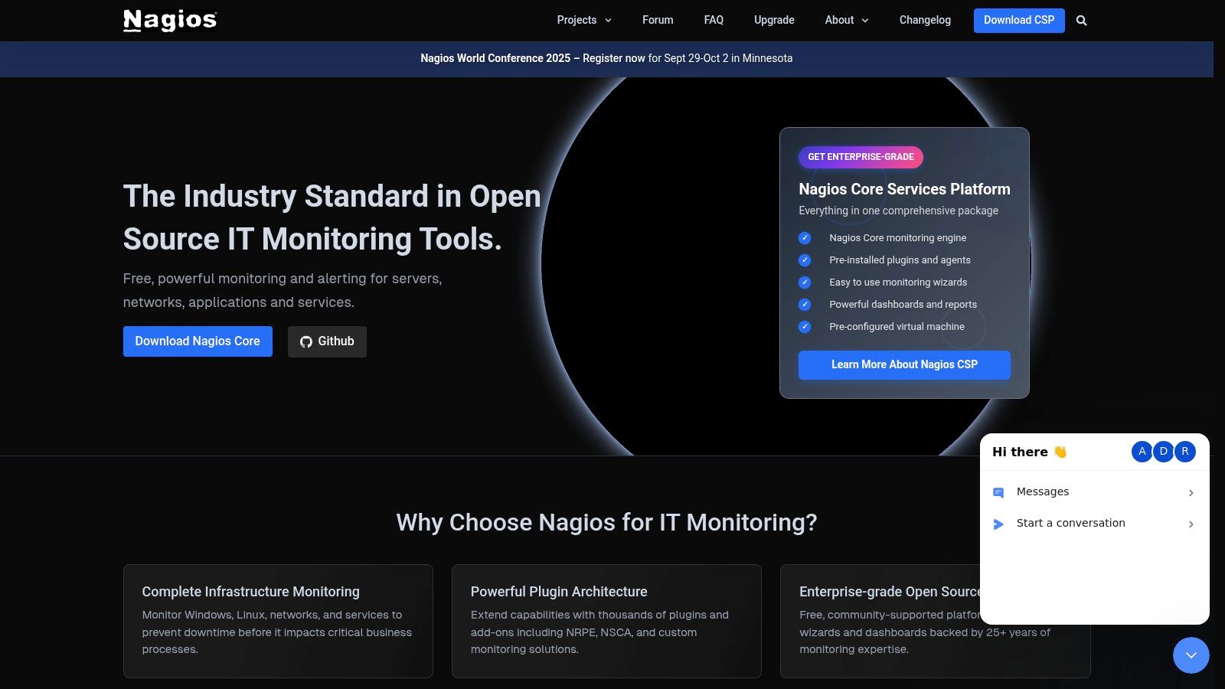The width and height of the screenshot is (1225, 689).
Task: Click Everything in one comprehensive package text
Action: click(x=898, y=211)
